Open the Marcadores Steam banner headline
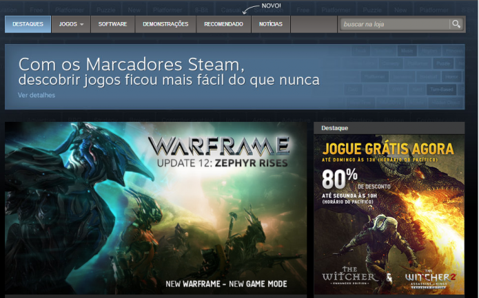The height and width of the screenshot is (298, 479). click(x=169, y=72)
